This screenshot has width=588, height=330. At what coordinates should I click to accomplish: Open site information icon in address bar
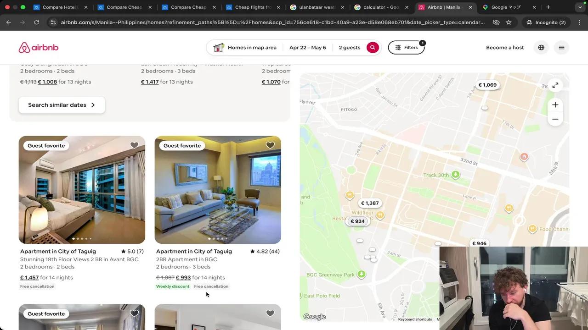point(53,22)
